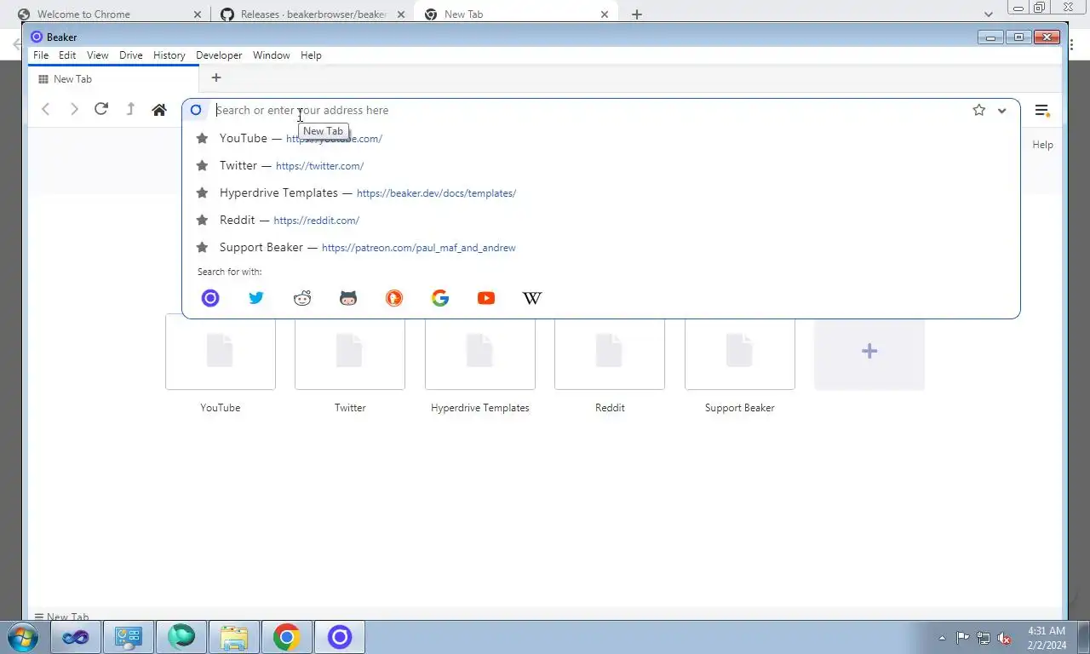
Task: Click the Help link on page
Action: (1043, 145)
